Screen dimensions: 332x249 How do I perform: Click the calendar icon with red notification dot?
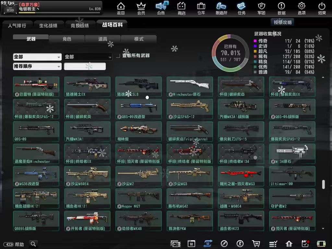(x=305, y=243)
